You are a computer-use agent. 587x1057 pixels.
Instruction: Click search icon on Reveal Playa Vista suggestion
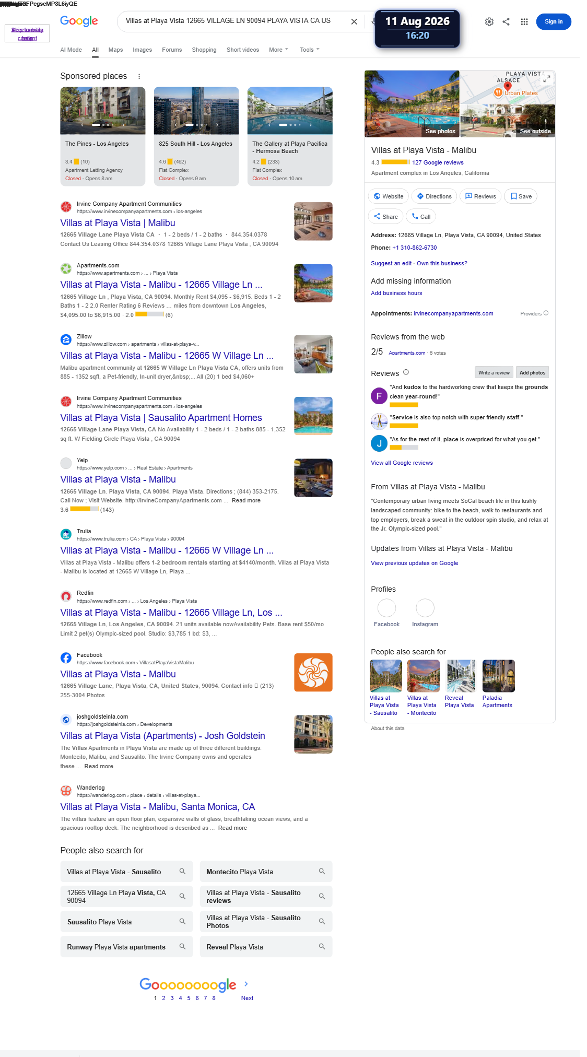322,947
